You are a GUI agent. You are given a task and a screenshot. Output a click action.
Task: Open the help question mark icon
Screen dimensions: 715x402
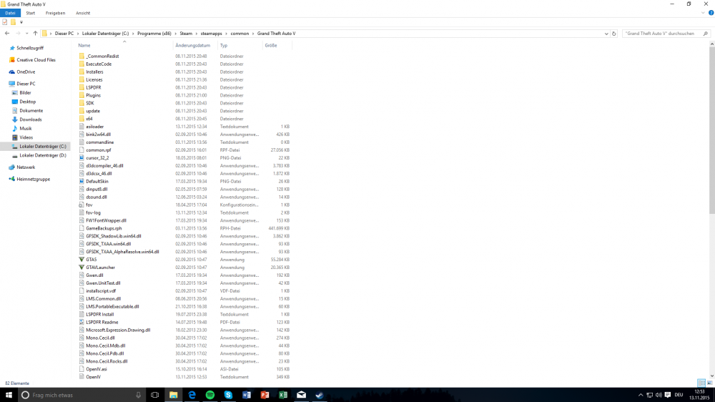coord(711,13)
